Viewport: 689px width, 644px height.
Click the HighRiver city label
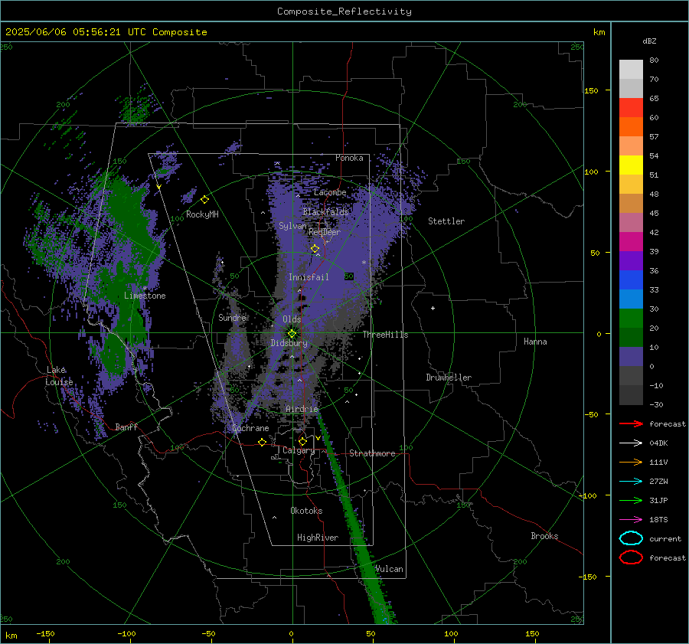click(x=318, y=538)
